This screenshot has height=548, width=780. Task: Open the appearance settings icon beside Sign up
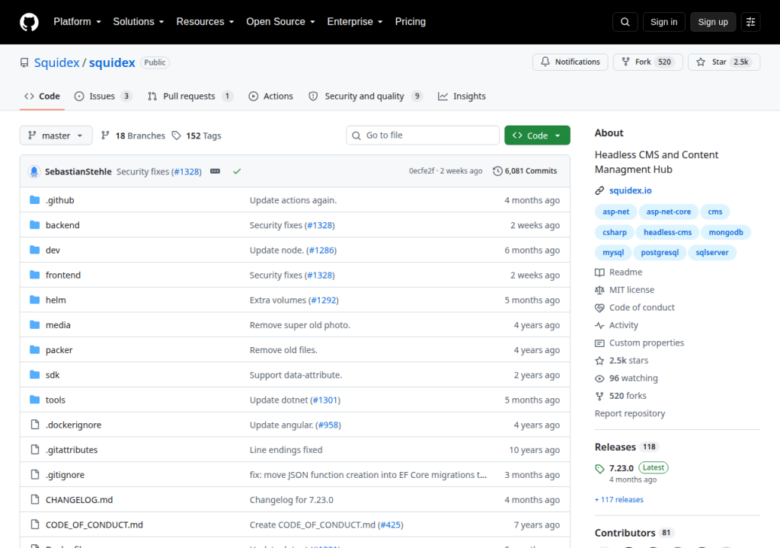[750, 22]
